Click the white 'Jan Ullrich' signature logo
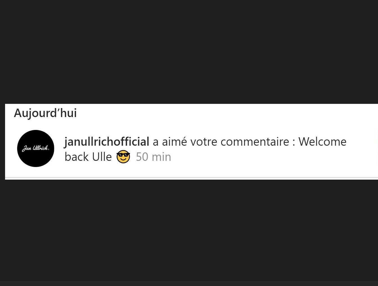 point(35,148)
